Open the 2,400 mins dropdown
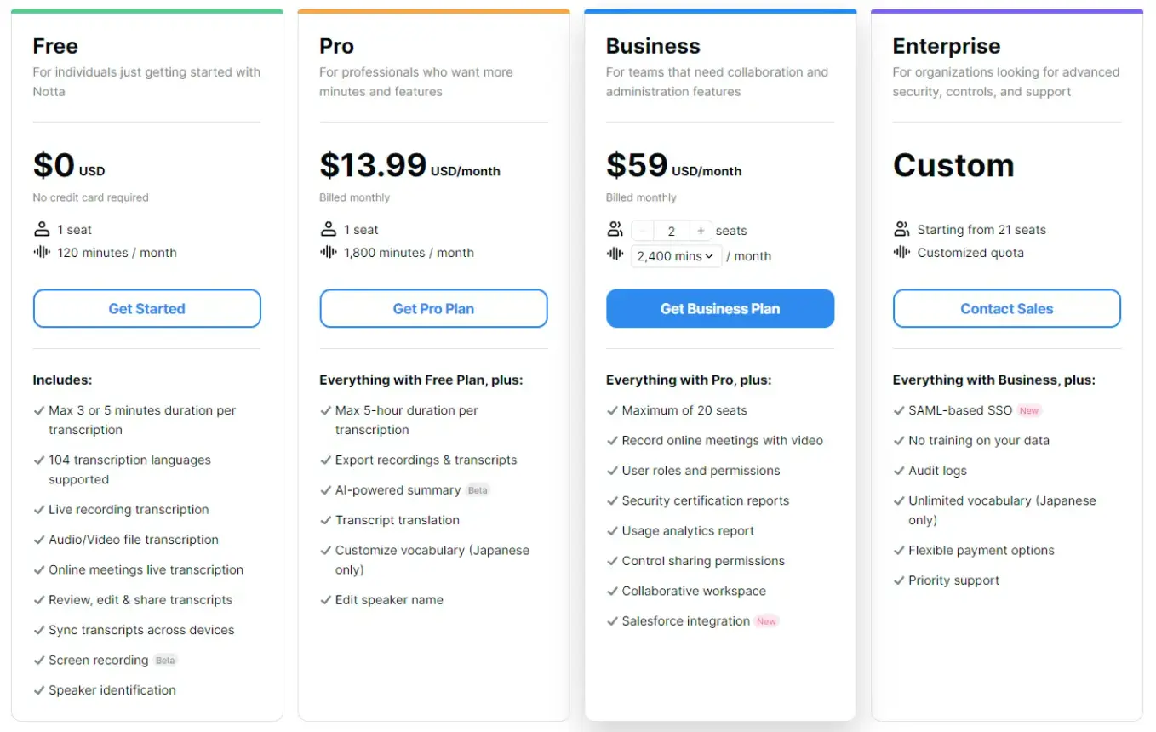The width and height of the screenshot is (1156, 732). pos(676,256)
